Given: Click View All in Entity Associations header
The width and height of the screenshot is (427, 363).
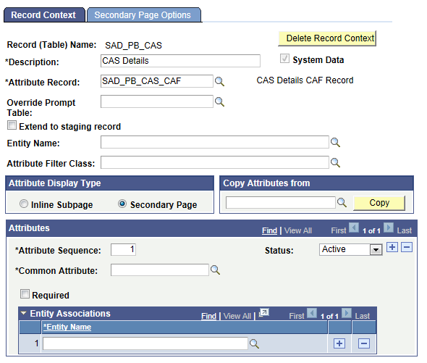Looking at the screenshot, I should point(237,316).
